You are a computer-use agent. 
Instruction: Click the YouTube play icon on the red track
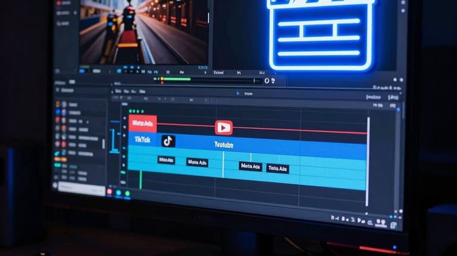coord(224,128)
